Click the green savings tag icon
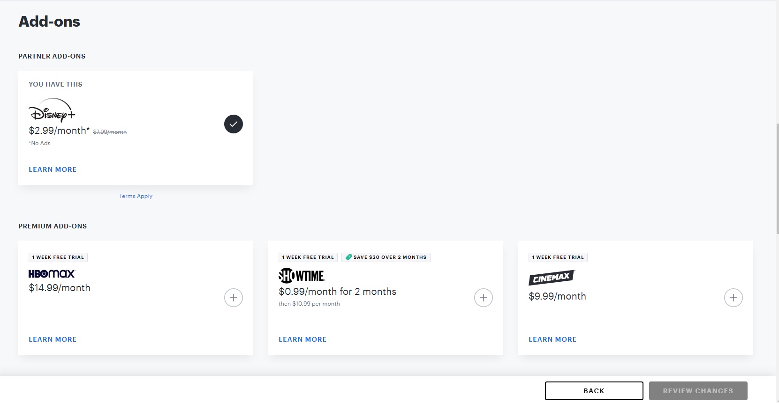This screenshot has width=779, height=403. pyautogui.click(x=348, y=257)
